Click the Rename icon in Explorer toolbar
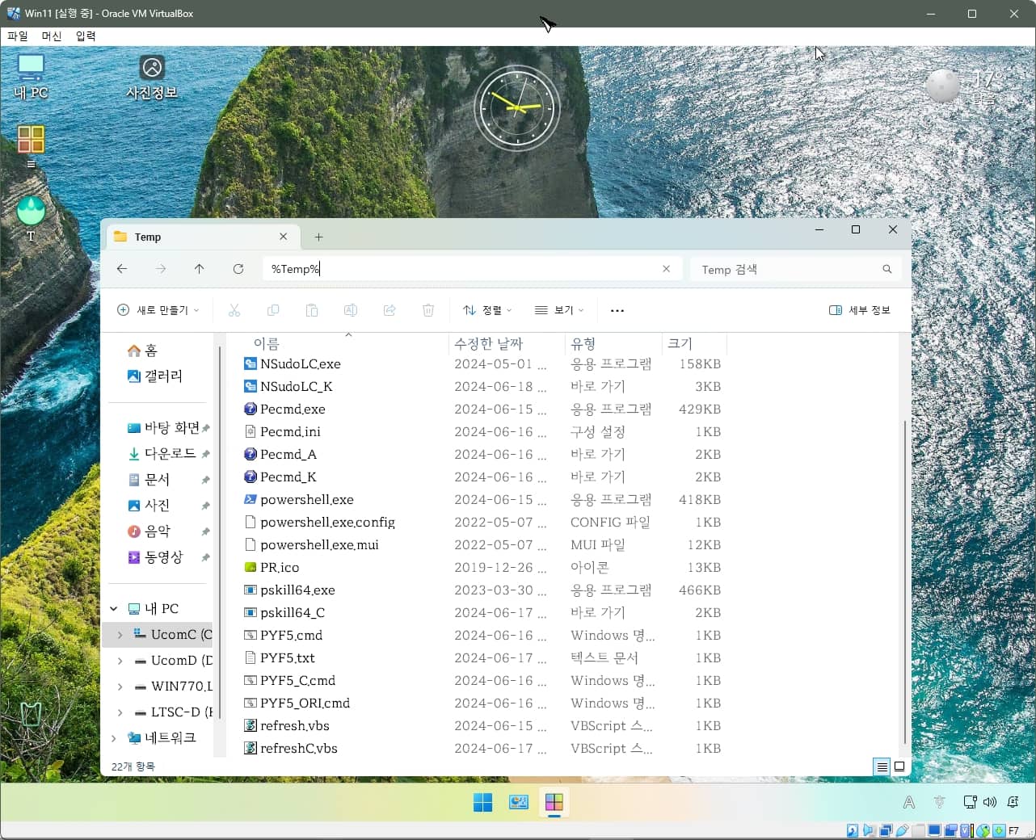1036x840 pixels. coord(351,310)
